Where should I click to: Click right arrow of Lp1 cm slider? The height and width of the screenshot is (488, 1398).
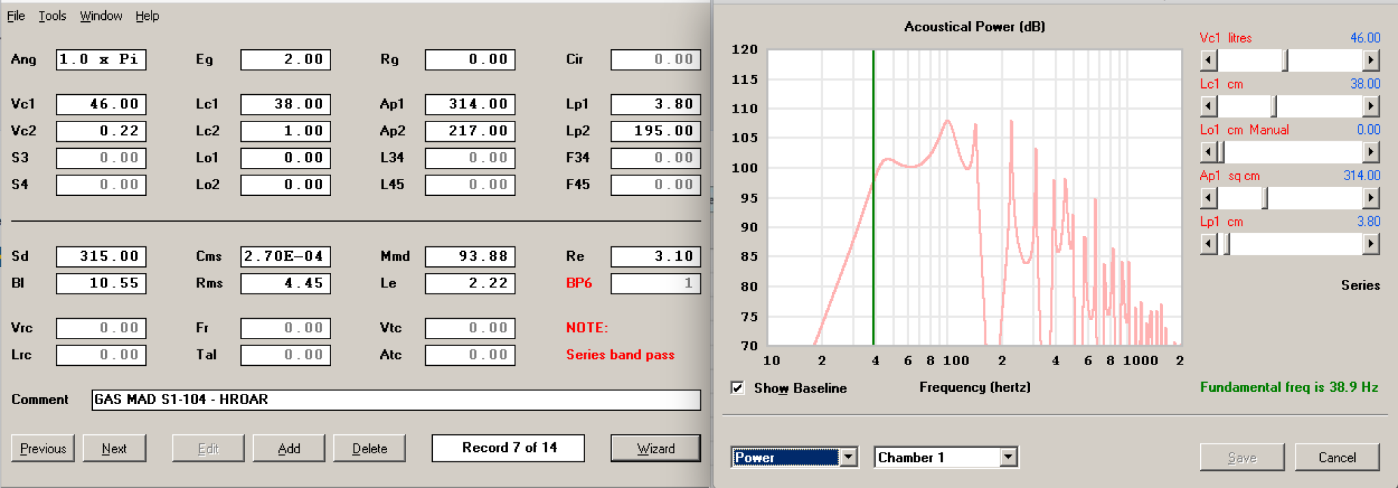[x=1371, y=244]
